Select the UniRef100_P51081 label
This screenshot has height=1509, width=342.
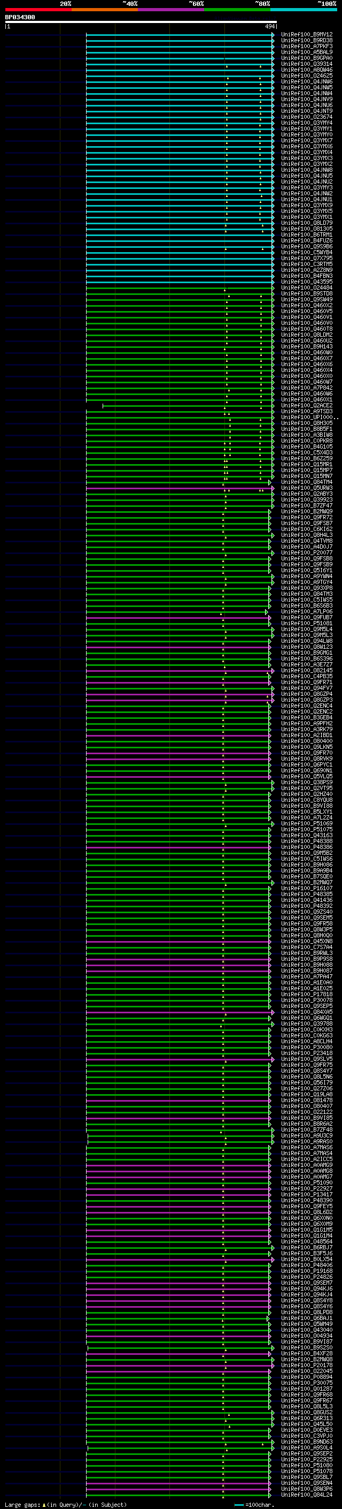(307, 623)
